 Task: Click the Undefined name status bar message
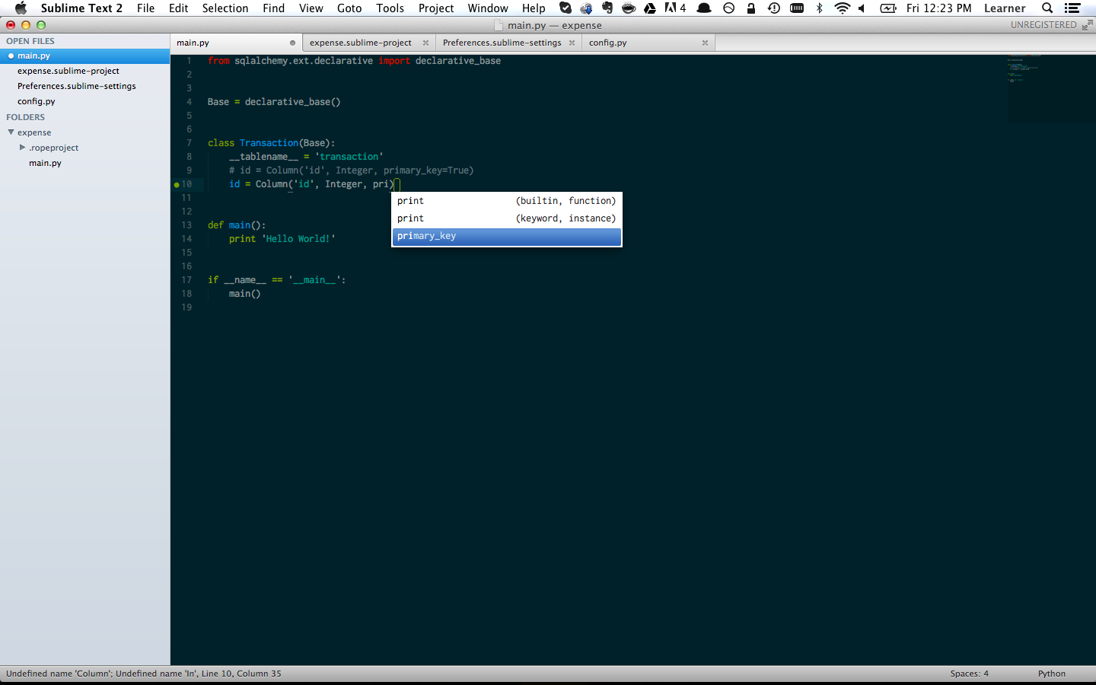144,674
